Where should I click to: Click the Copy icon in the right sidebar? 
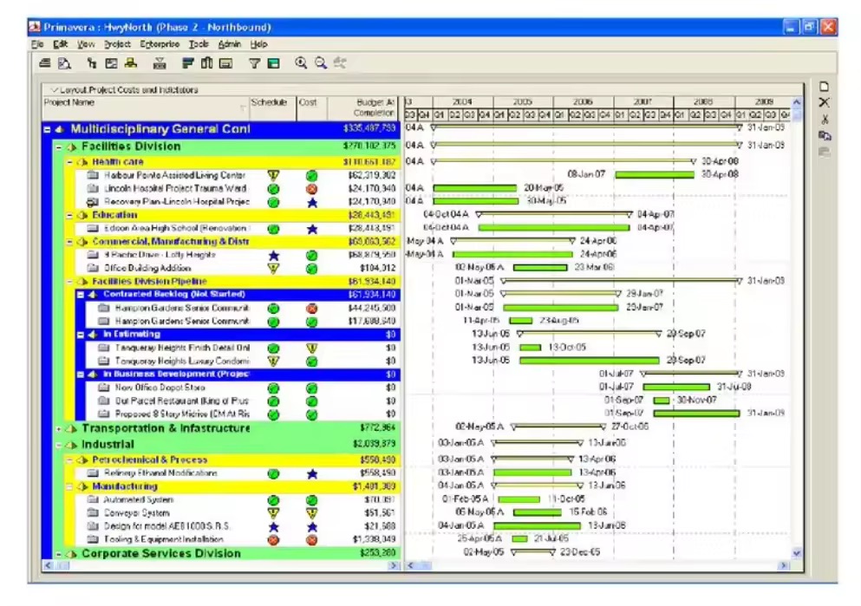825,135
